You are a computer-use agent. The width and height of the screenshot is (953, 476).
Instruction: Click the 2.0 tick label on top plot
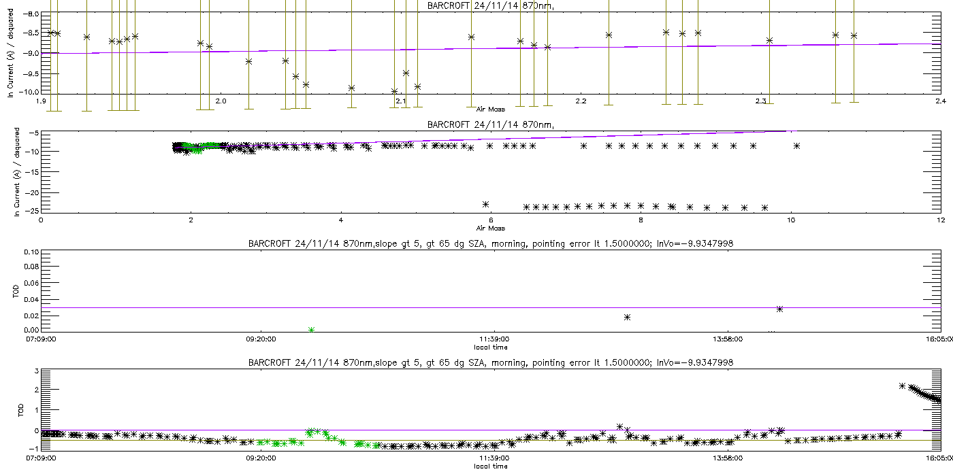[221, 101]
